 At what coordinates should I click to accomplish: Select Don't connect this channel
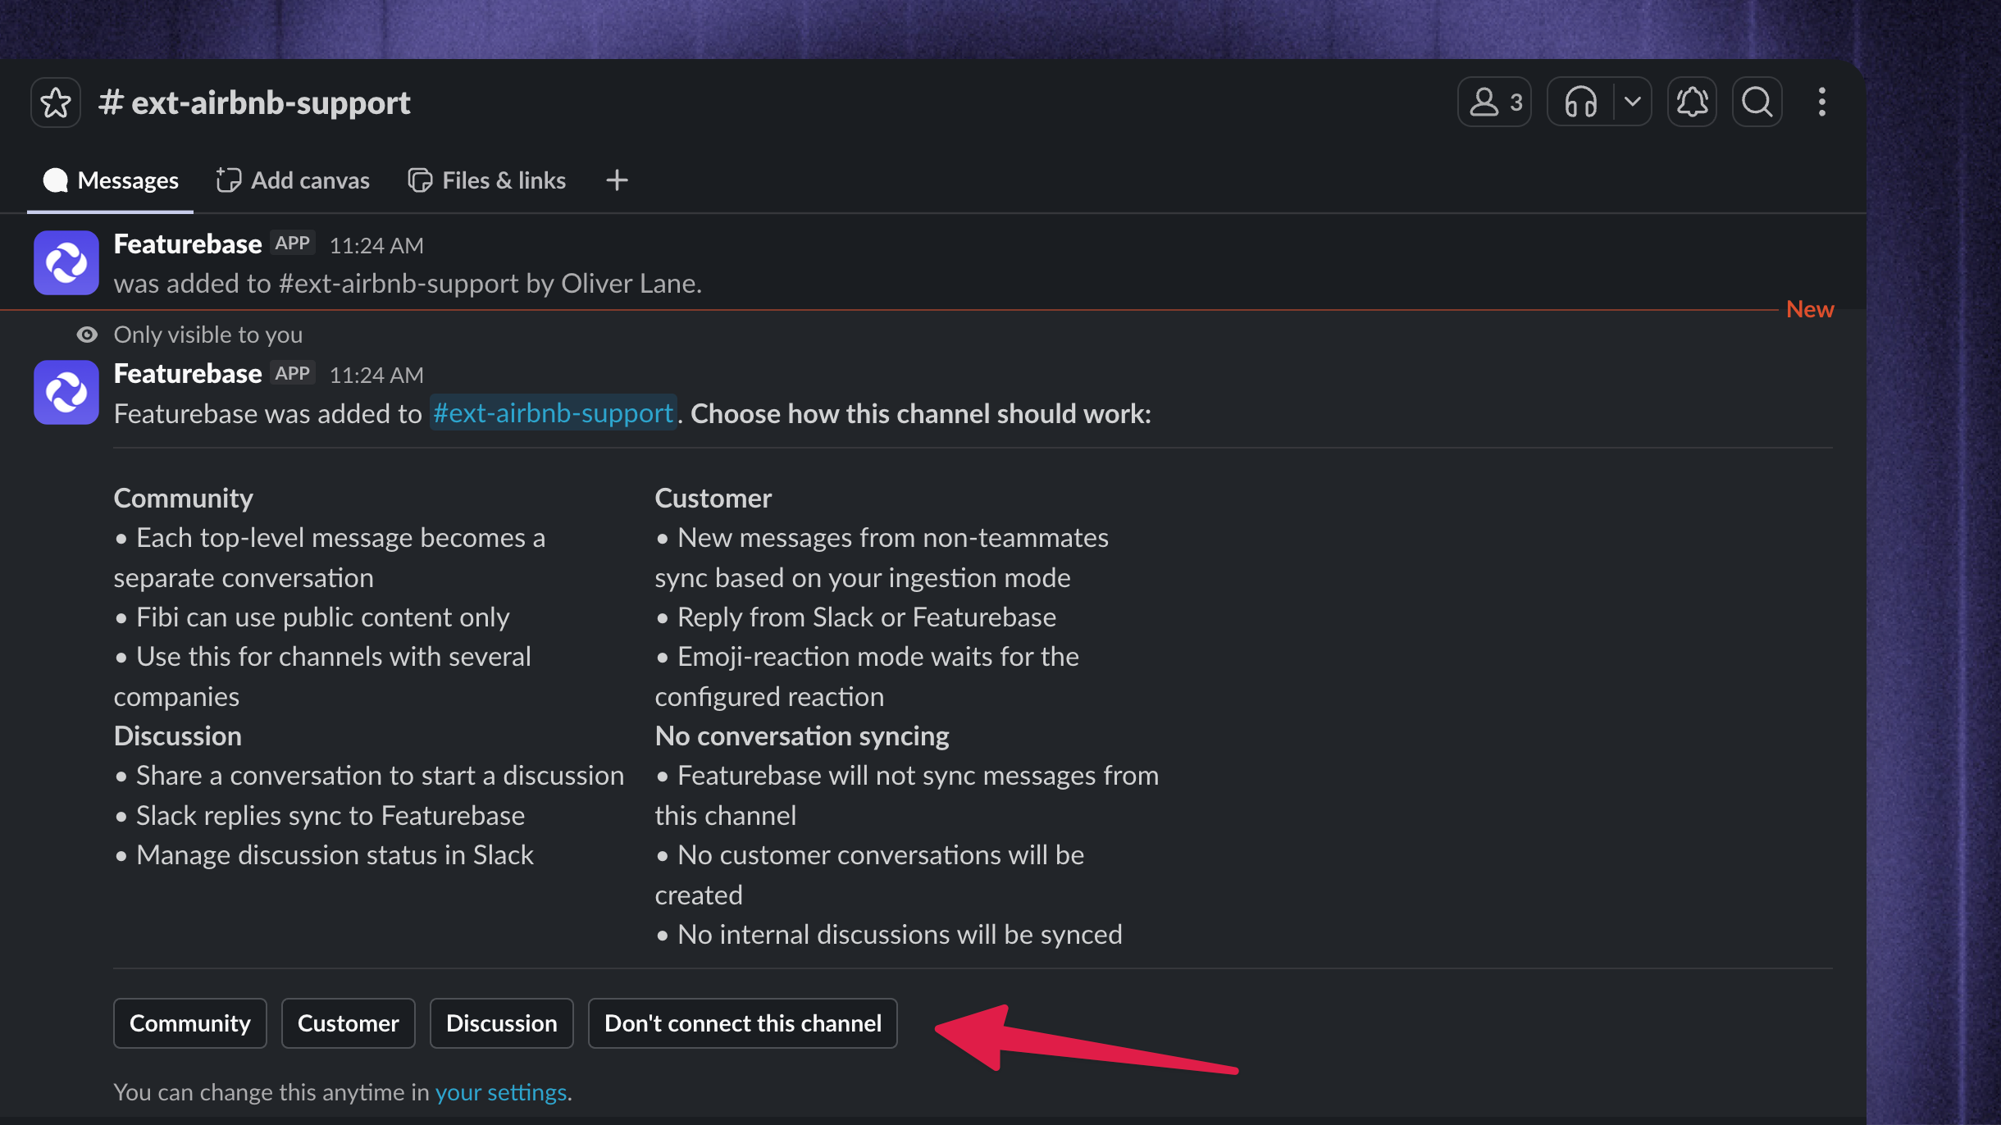point(743,1023)
